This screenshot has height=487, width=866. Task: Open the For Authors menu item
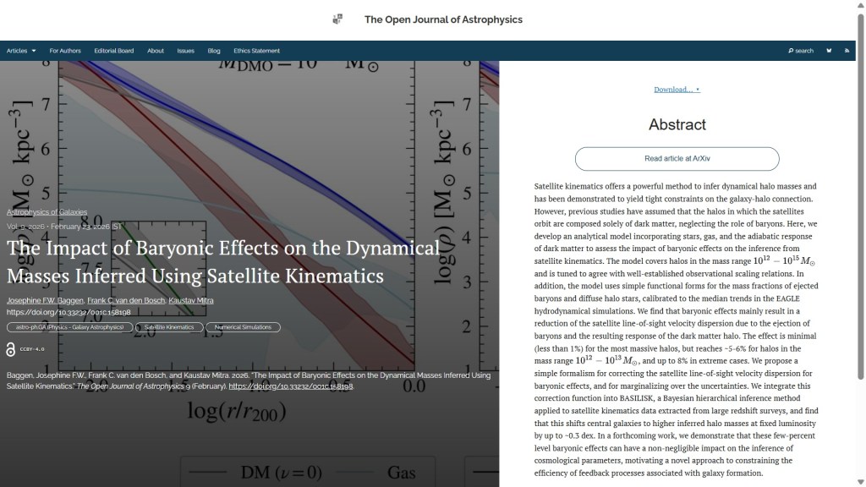(x=65, y=51)
